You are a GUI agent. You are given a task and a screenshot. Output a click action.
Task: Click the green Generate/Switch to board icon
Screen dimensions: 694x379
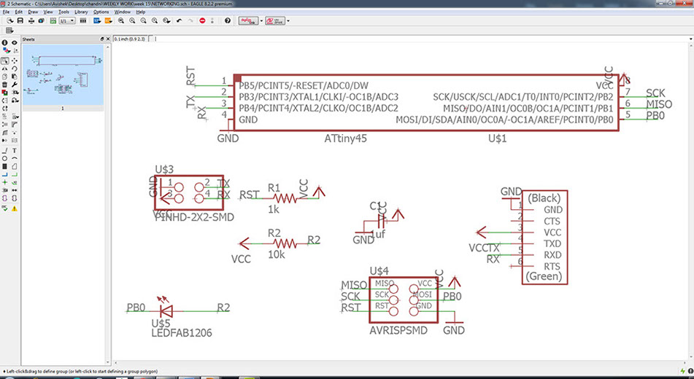click(53, 21)
